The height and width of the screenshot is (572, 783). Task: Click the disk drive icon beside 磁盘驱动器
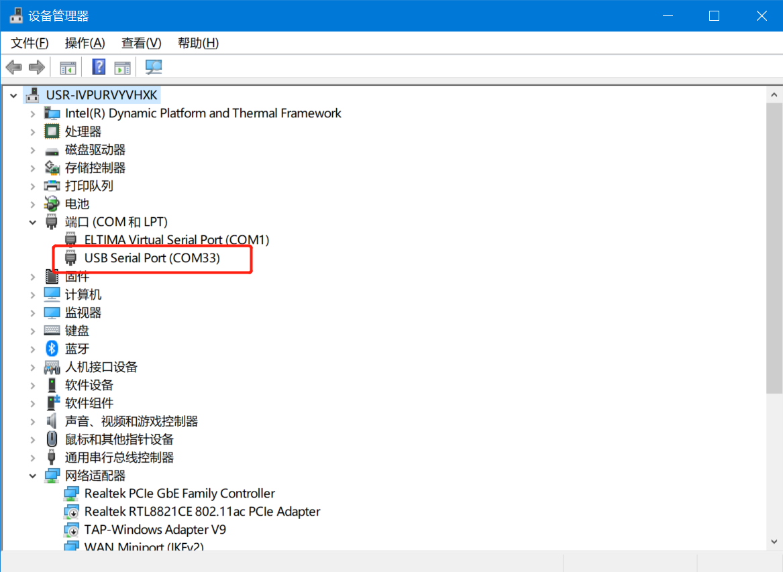pyautogui.click(x=52, y=151)
